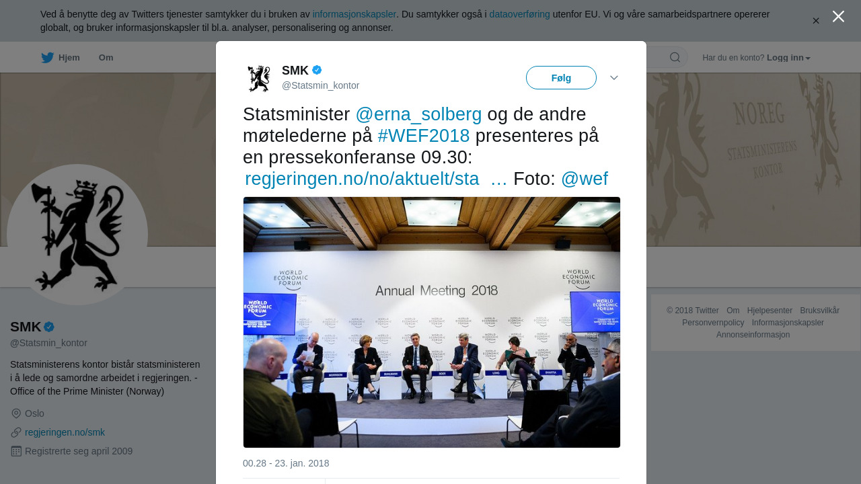This screenshot has width=861, height=484.
Task: Open the regjeringen.no/no/aktuelt/sta link
Action: (362, 179)
